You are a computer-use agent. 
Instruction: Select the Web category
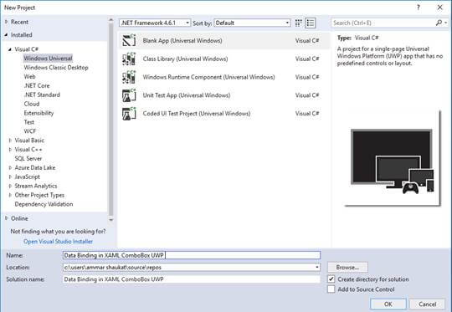coord(29,77)
